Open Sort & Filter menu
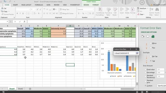 [151, 12]
